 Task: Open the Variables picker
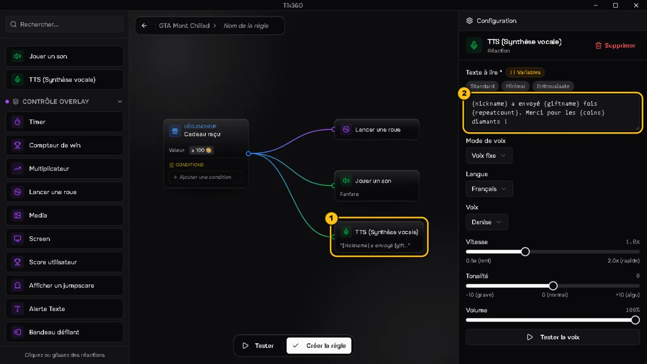(x=525, y=72)
